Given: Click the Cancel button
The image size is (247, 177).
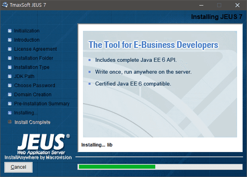Looking at the screenshot, I should (18, 167).
